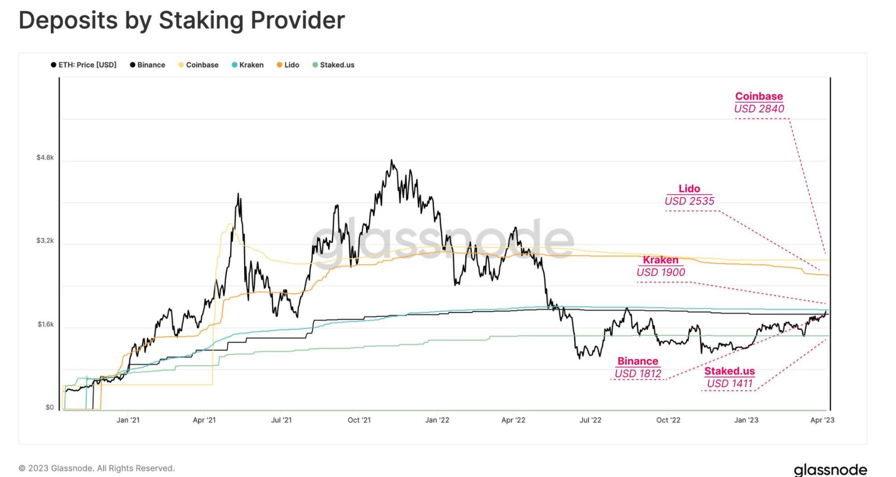Click the Staked.us USD 1411 annotation label

tap(729, 377)
